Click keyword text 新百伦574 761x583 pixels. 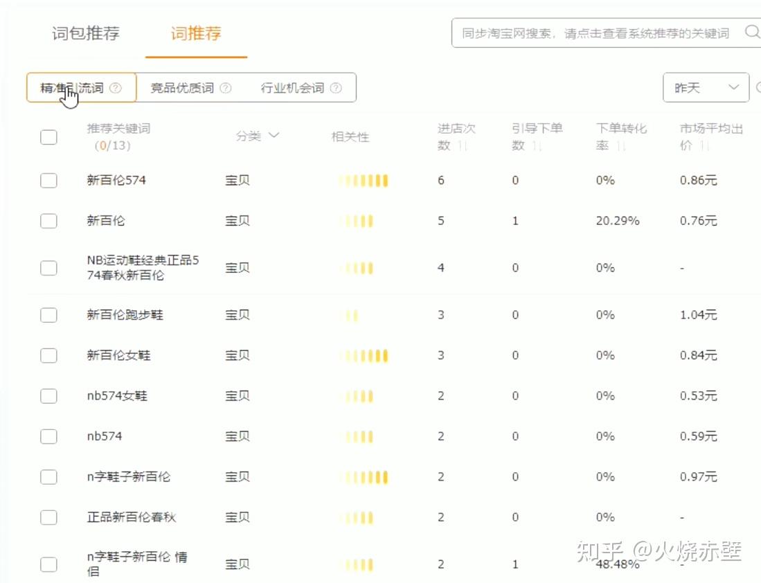click(x=116, y=180)
